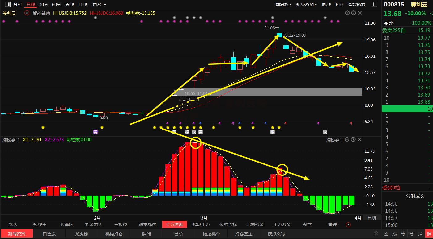
Task: Select the 短线王 indicator tab
Action: (x=40, y=225)
